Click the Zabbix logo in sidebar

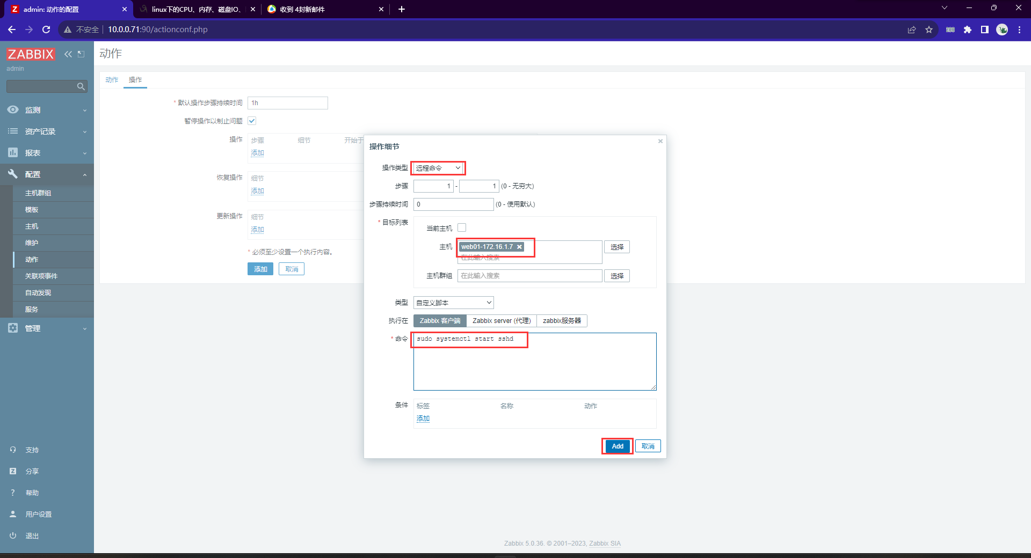click(31, 54)
